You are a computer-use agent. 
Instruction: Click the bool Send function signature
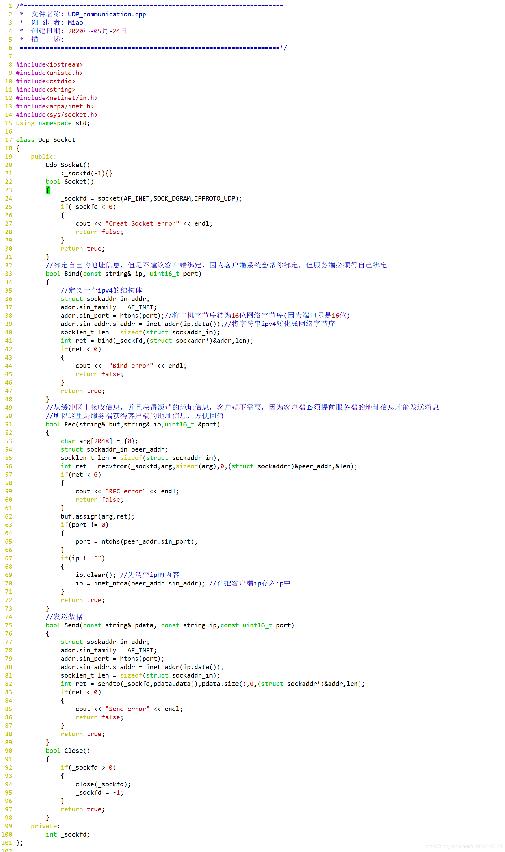pyautogui.click(x=170, y=625)
